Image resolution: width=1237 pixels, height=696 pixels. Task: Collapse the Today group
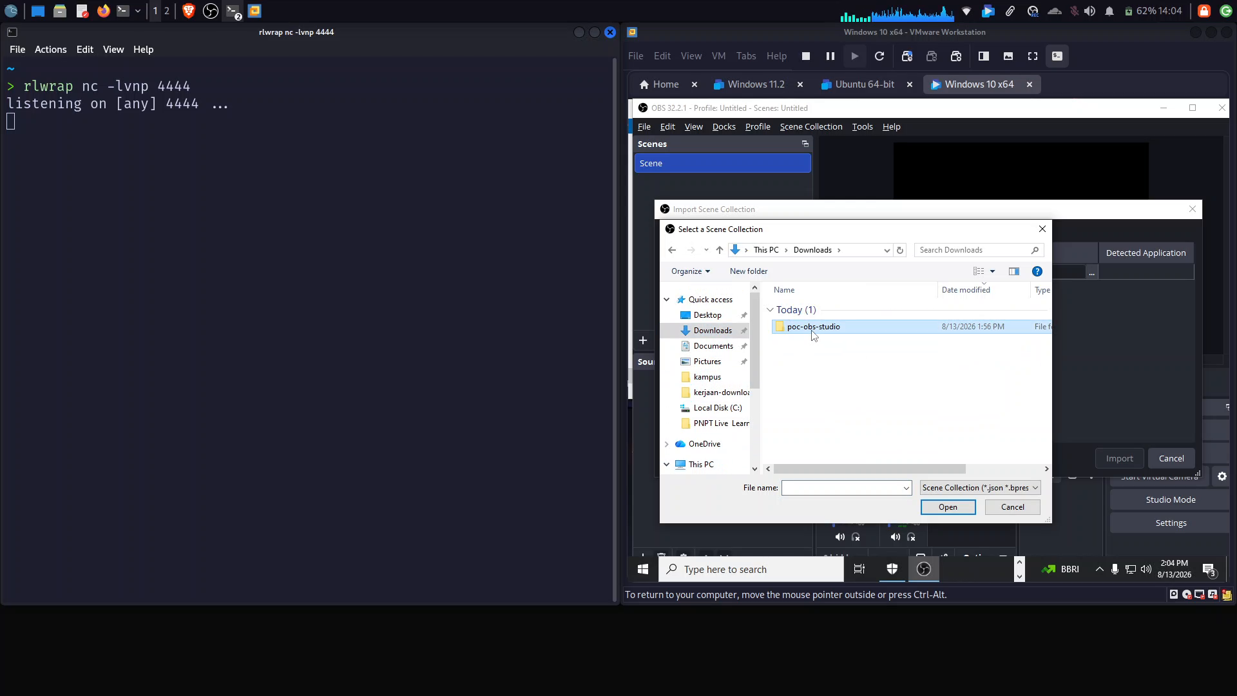pos(770,310)
